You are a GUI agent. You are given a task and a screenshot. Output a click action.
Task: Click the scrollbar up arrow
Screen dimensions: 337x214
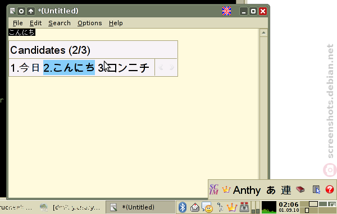point(263,33)
